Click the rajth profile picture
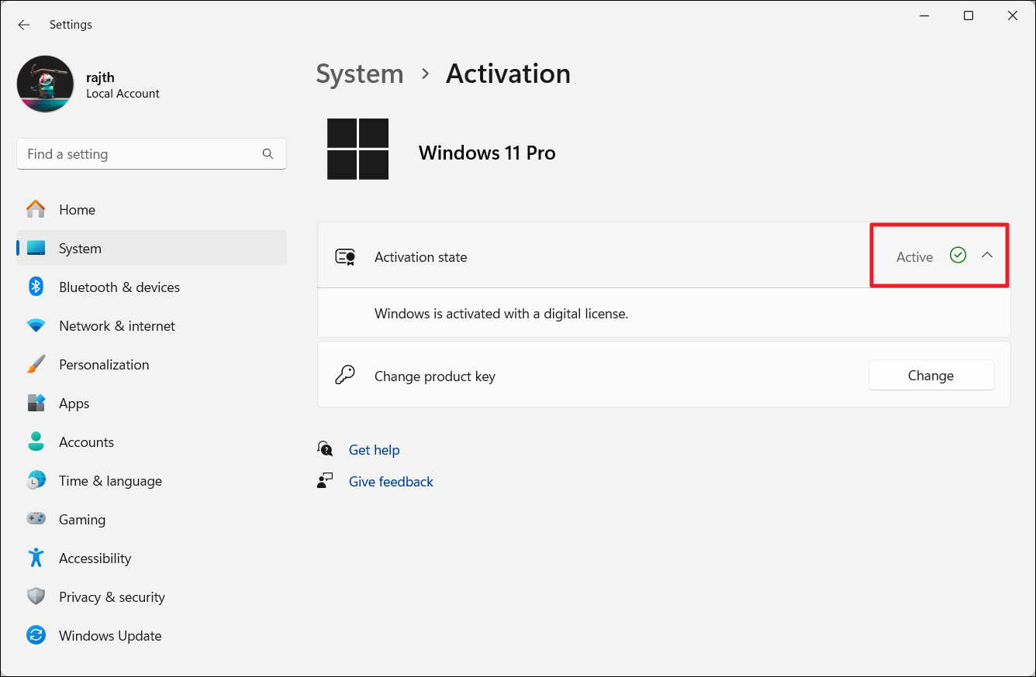Viewport: 1036px width, 677px height. 46,84
